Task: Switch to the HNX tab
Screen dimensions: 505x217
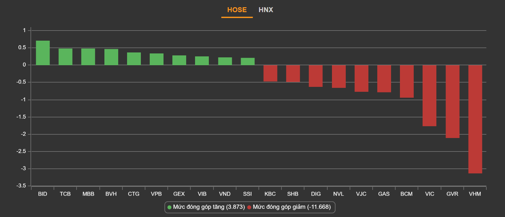Action: 266,10
